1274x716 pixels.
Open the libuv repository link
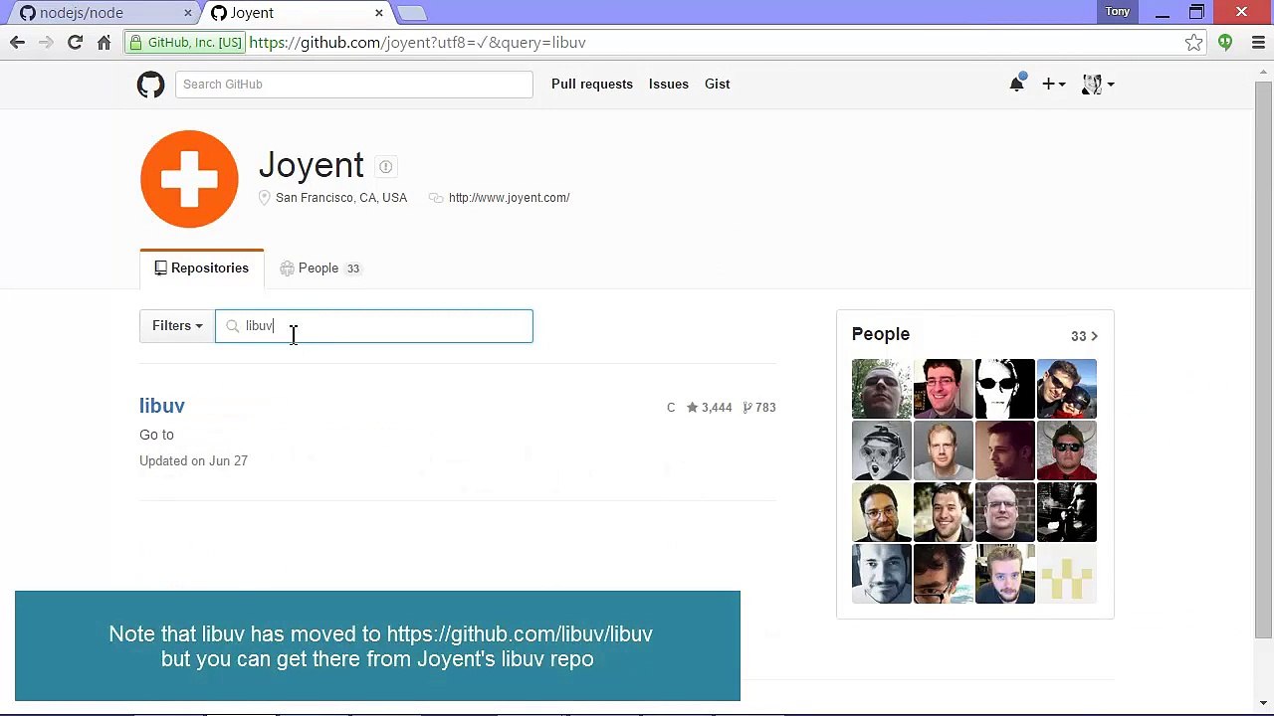[162, 406]
